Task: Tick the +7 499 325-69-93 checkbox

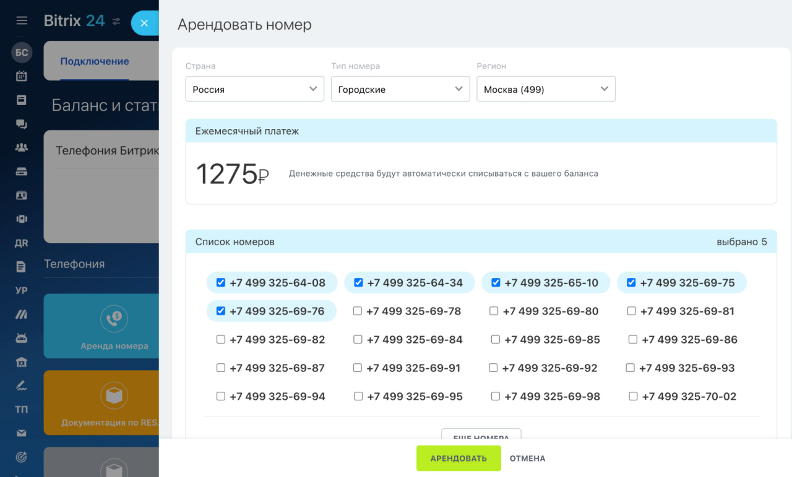Action: [631, 368]
